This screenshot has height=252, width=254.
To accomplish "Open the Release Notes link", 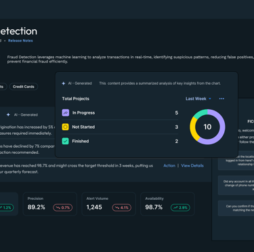I will pyautogui.click(x=20, y=41).
